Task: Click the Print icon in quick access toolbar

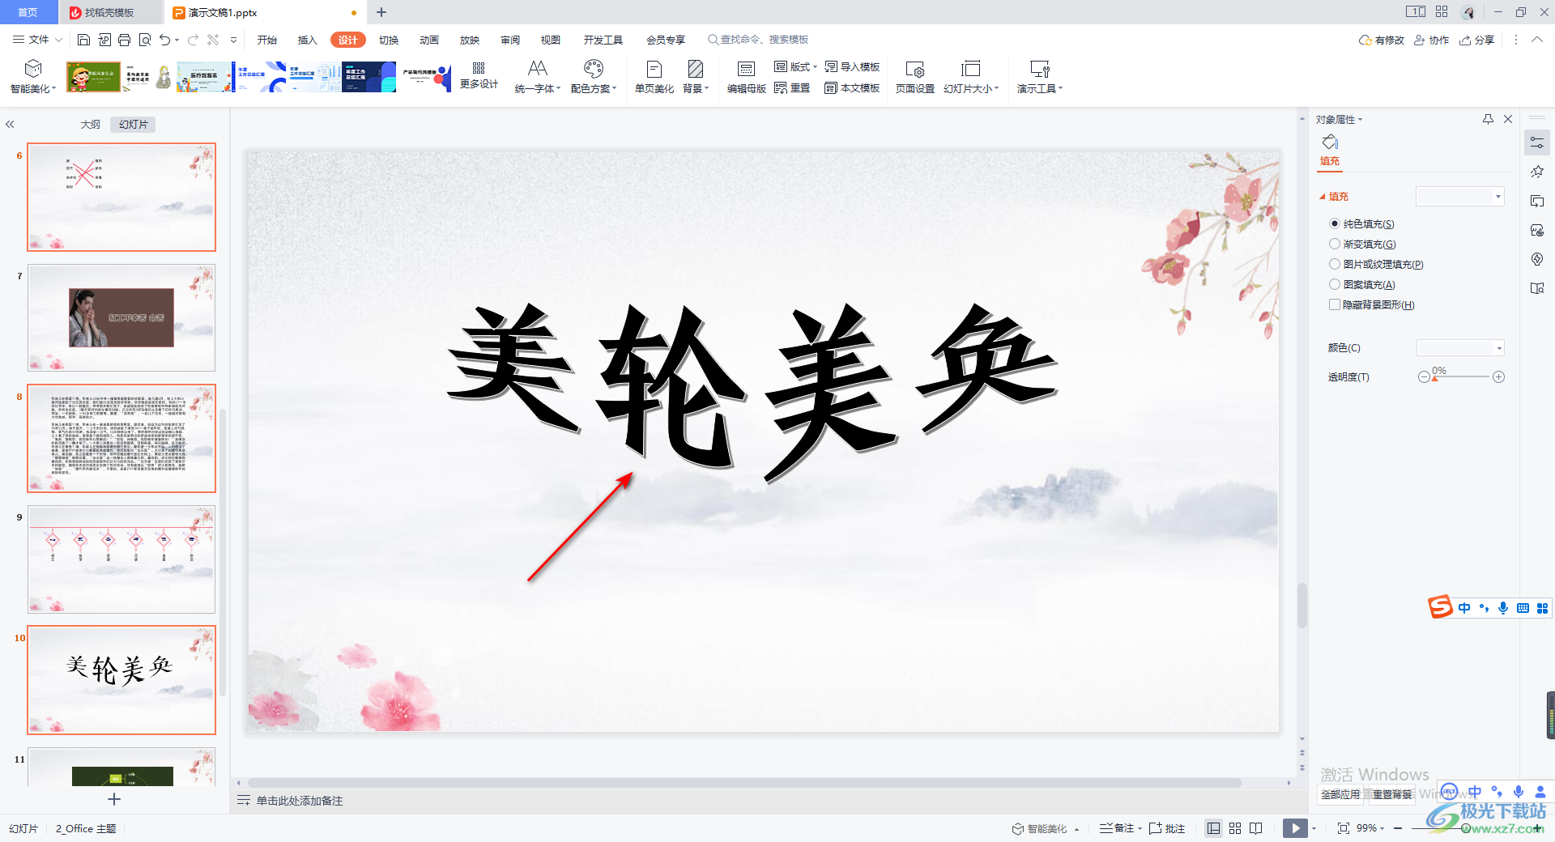Action: pos(124,40)
